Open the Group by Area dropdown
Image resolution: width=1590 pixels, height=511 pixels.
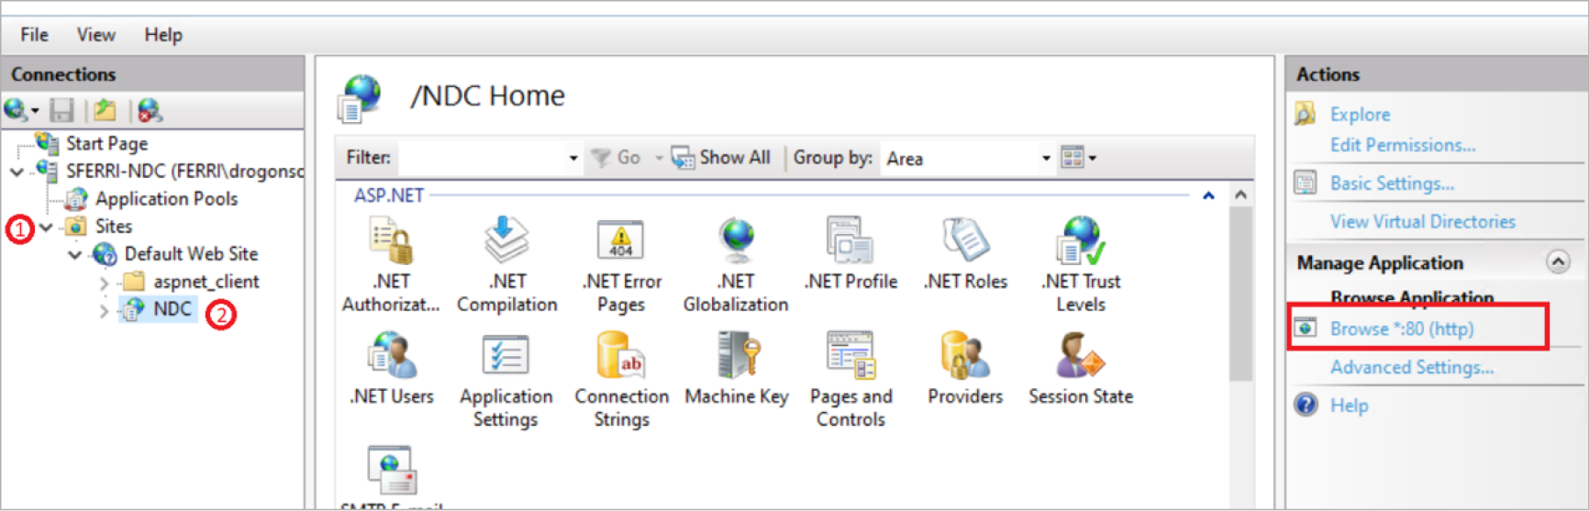1045,159
